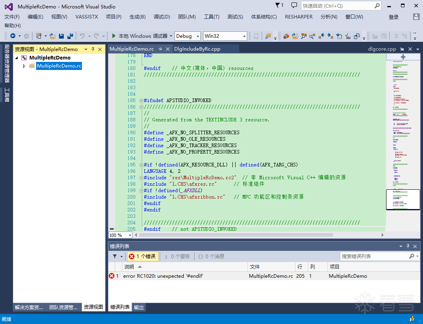Image resolution: width=423 pixels, height=324 pixels.
Task: Switch to the 输出 output tab
Action: point(139,307)
